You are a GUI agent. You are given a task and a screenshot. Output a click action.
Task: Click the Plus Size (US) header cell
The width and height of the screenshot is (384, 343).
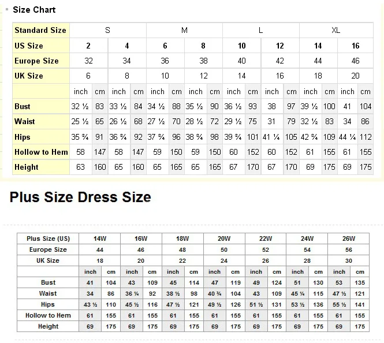[x=48, y=238]
